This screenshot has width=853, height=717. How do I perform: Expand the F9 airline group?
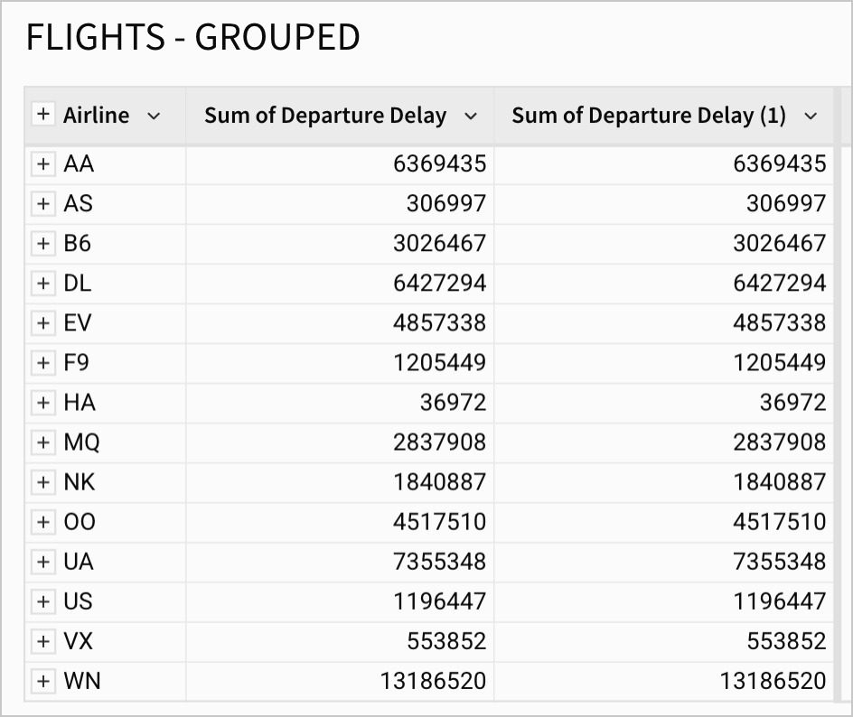(42, 362)
